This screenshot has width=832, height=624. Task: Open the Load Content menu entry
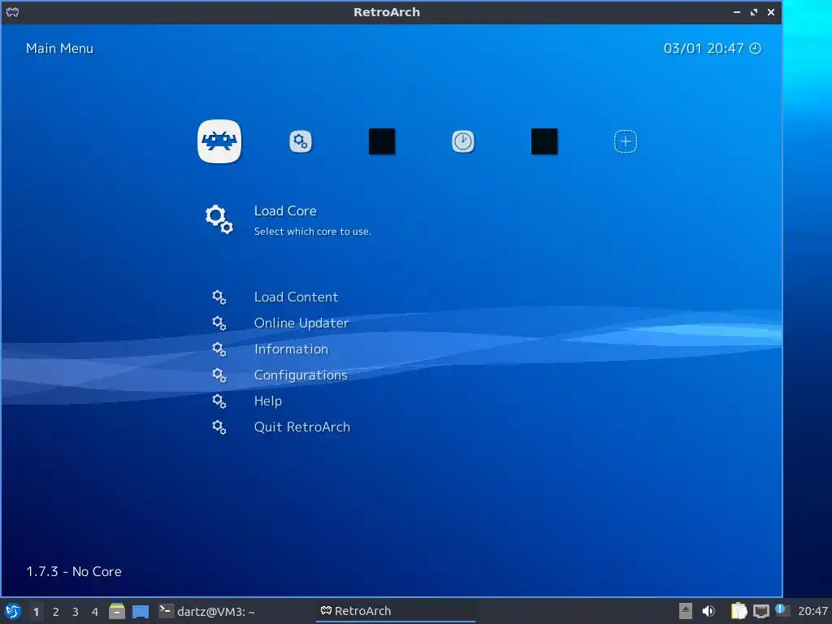click(x=296, y=297)
